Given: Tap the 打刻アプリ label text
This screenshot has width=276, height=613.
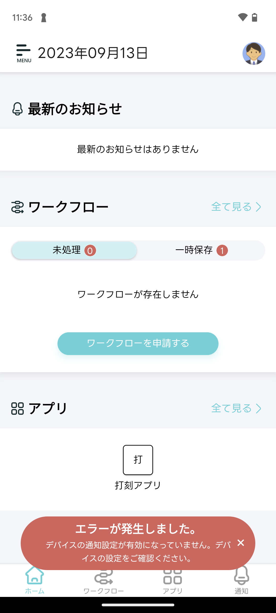Looking at the screenshot, I should [138, 485].
